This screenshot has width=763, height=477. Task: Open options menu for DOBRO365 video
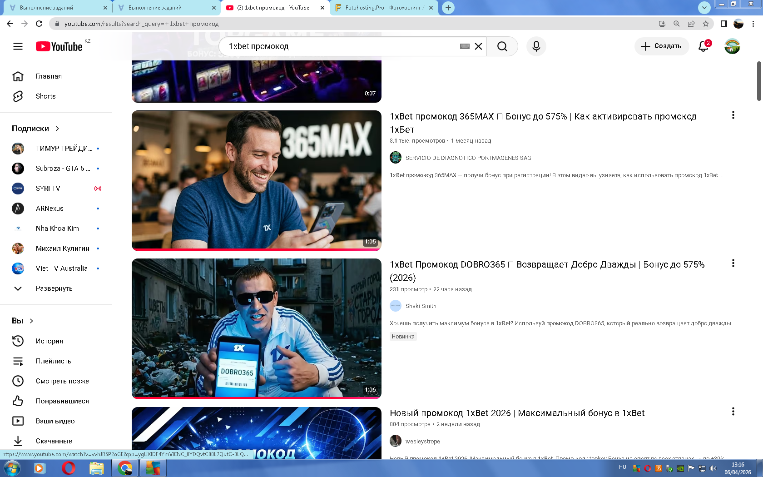(733, 263)
